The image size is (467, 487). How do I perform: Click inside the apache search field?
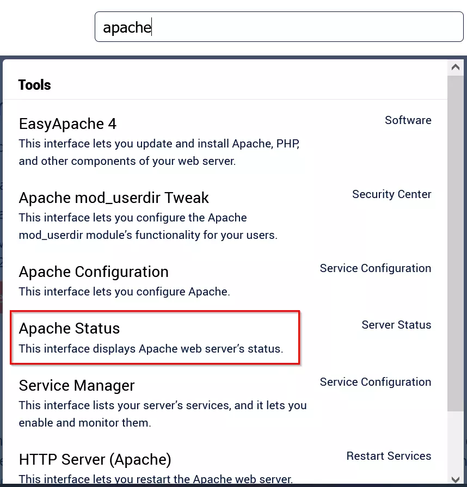(279, 27)
